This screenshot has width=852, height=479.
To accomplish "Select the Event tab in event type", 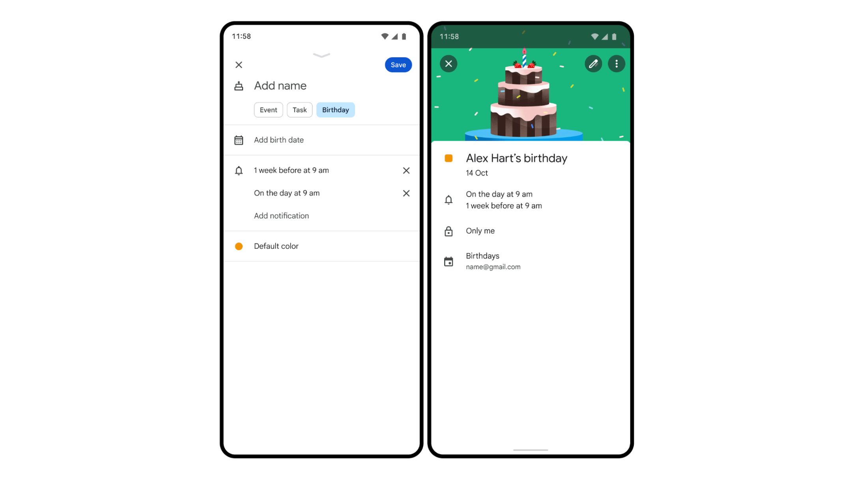I will click(x=267, y=109).
